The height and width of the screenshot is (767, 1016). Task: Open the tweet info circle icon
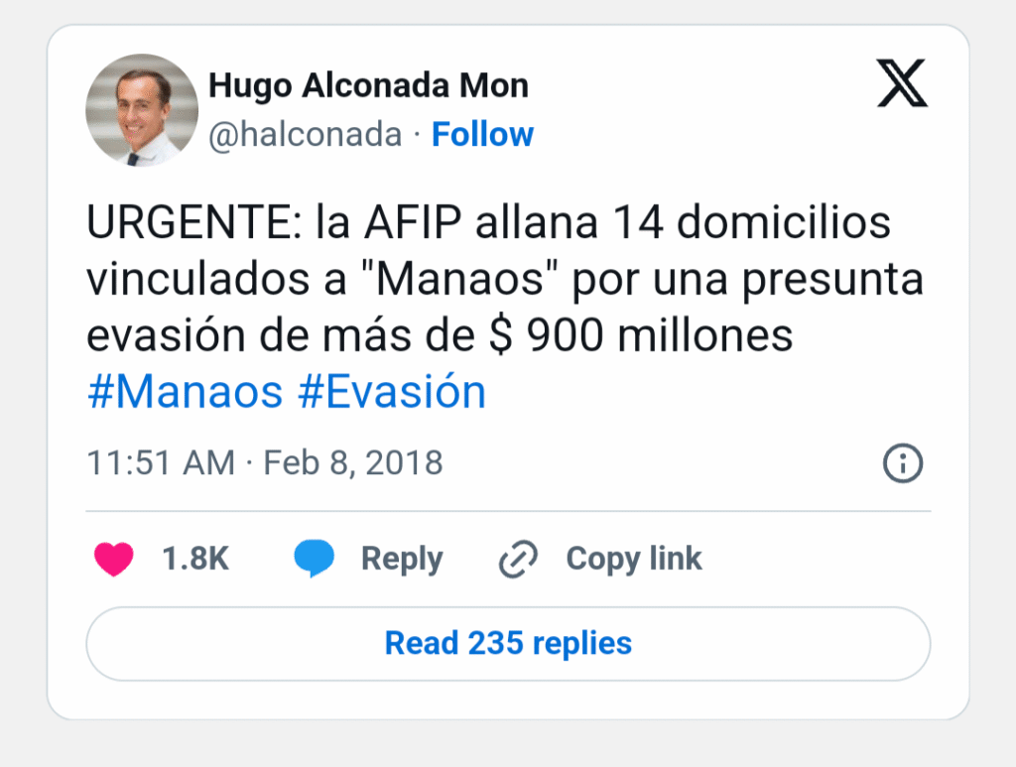coord(903,463)
